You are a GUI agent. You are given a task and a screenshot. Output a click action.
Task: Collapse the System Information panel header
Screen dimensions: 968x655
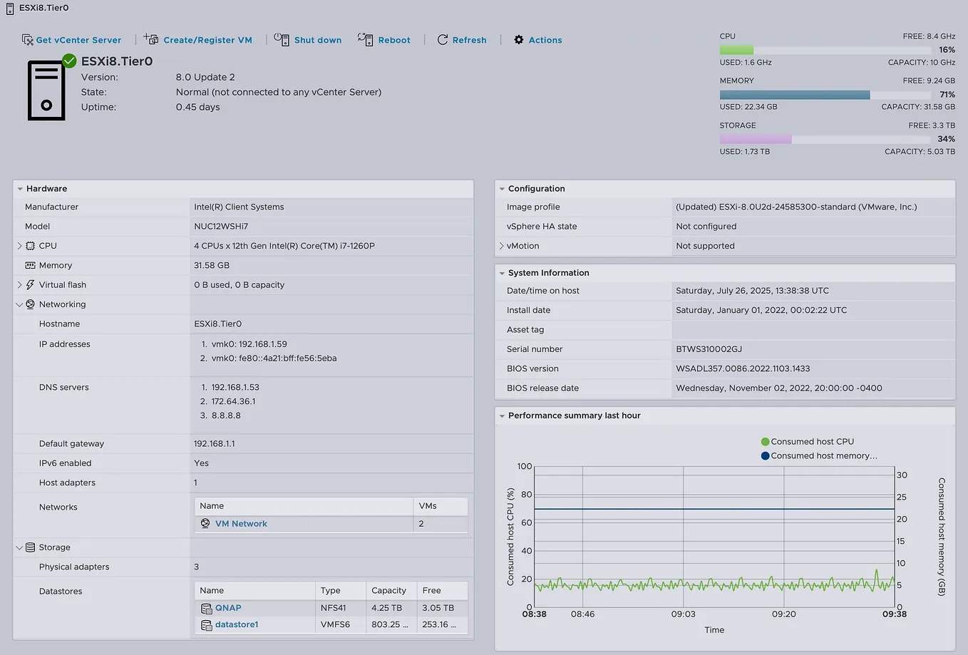[x=502, y=272]
